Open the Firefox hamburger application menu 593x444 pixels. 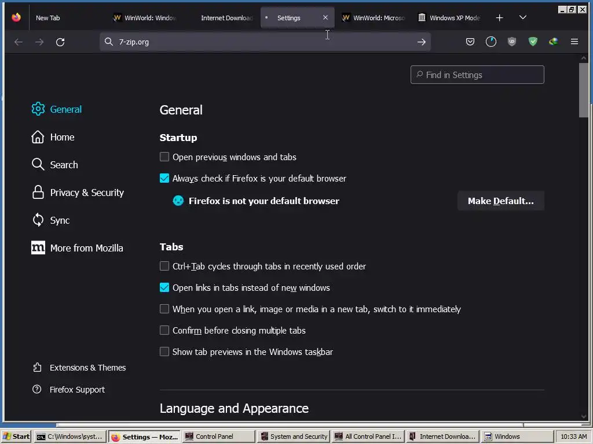point(574,42)
